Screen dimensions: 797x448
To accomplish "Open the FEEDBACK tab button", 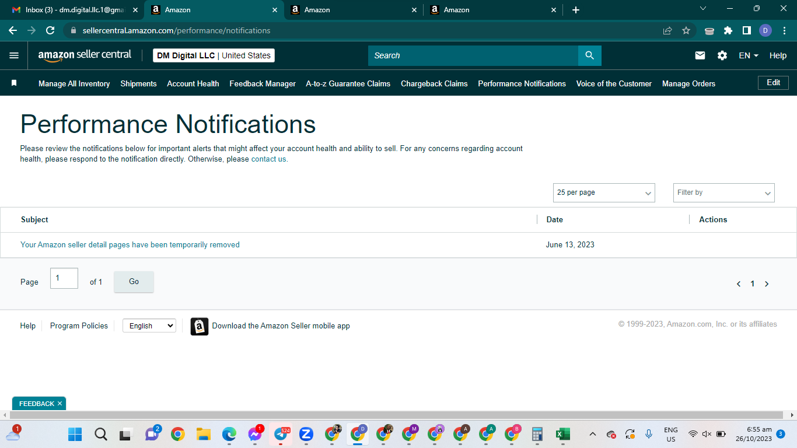I will click(x=37, y=404).
